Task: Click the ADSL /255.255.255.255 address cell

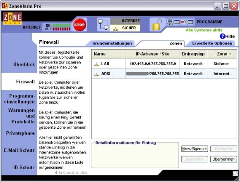Action: [x=152, y=74]
